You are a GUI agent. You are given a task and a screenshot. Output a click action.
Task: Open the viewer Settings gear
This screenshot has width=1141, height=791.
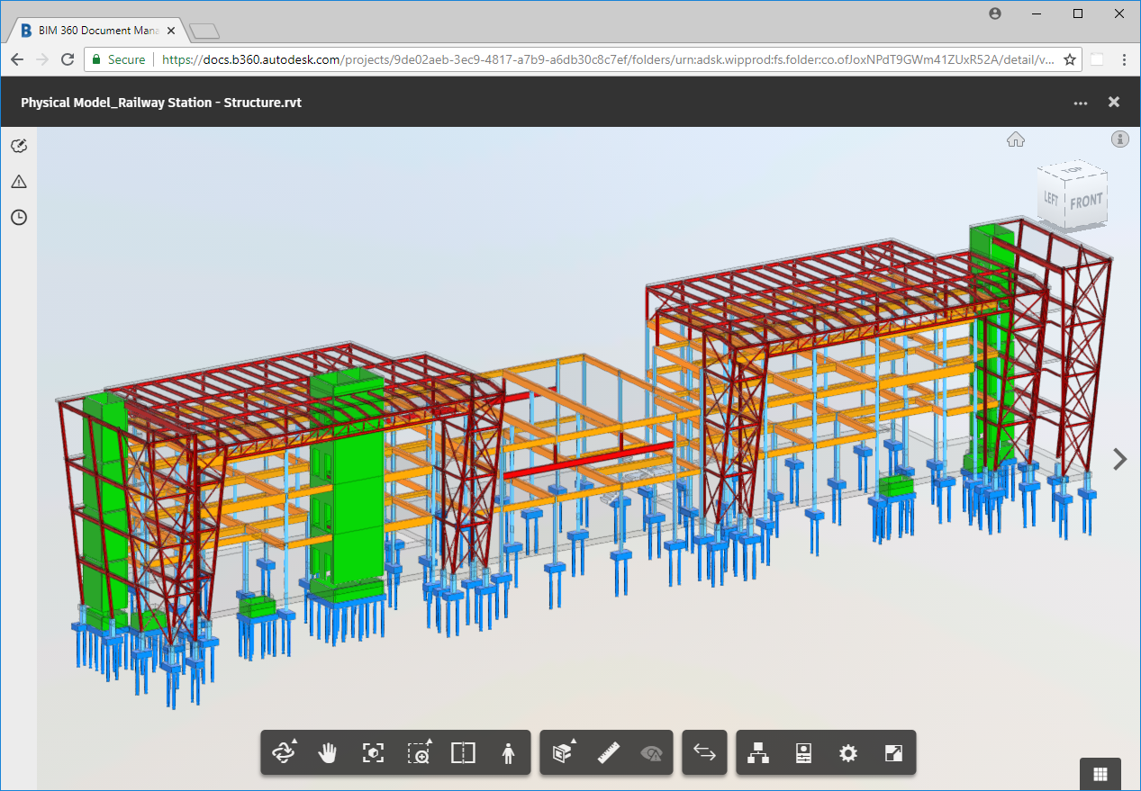[847, 753]
